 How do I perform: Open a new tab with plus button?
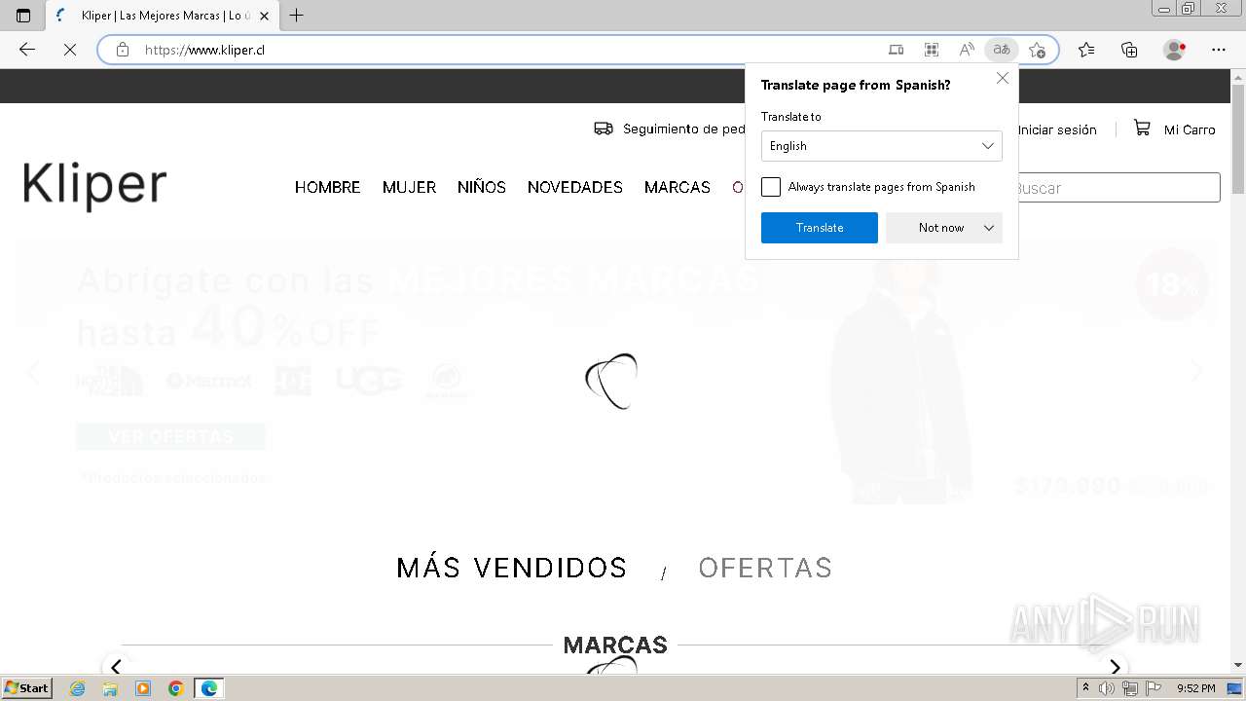click(x=297, y=16)
